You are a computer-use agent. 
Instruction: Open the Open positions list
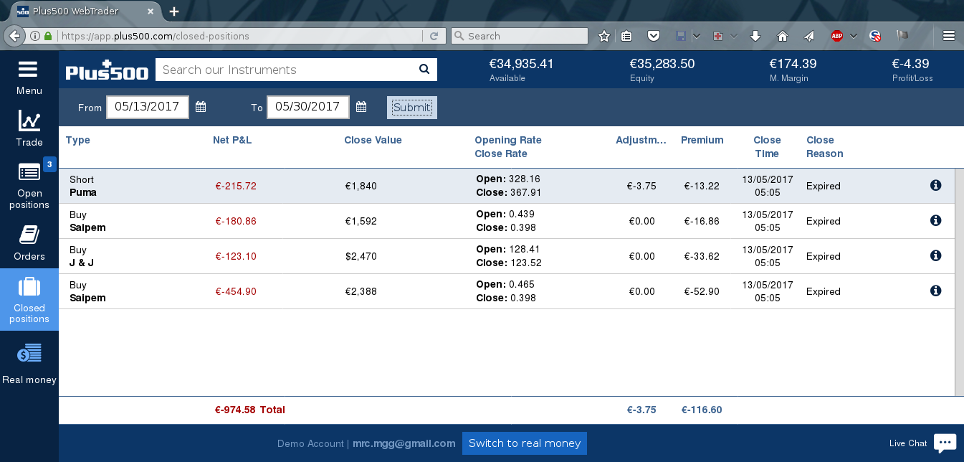tap(29, 185)
